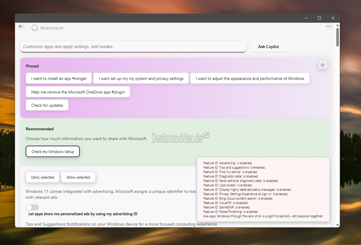Viewport: 361px width, 245px height.
Task: Maximize the BloatynosyAI window
Action: [319, 18]
